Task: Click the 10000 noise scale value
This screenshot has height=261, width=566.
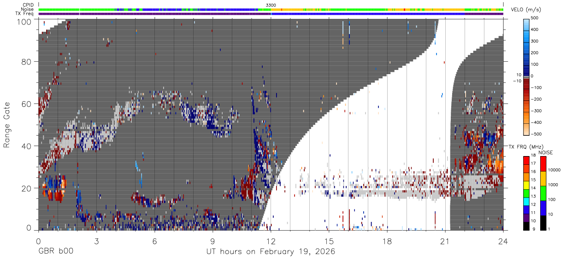Action: 555,170
